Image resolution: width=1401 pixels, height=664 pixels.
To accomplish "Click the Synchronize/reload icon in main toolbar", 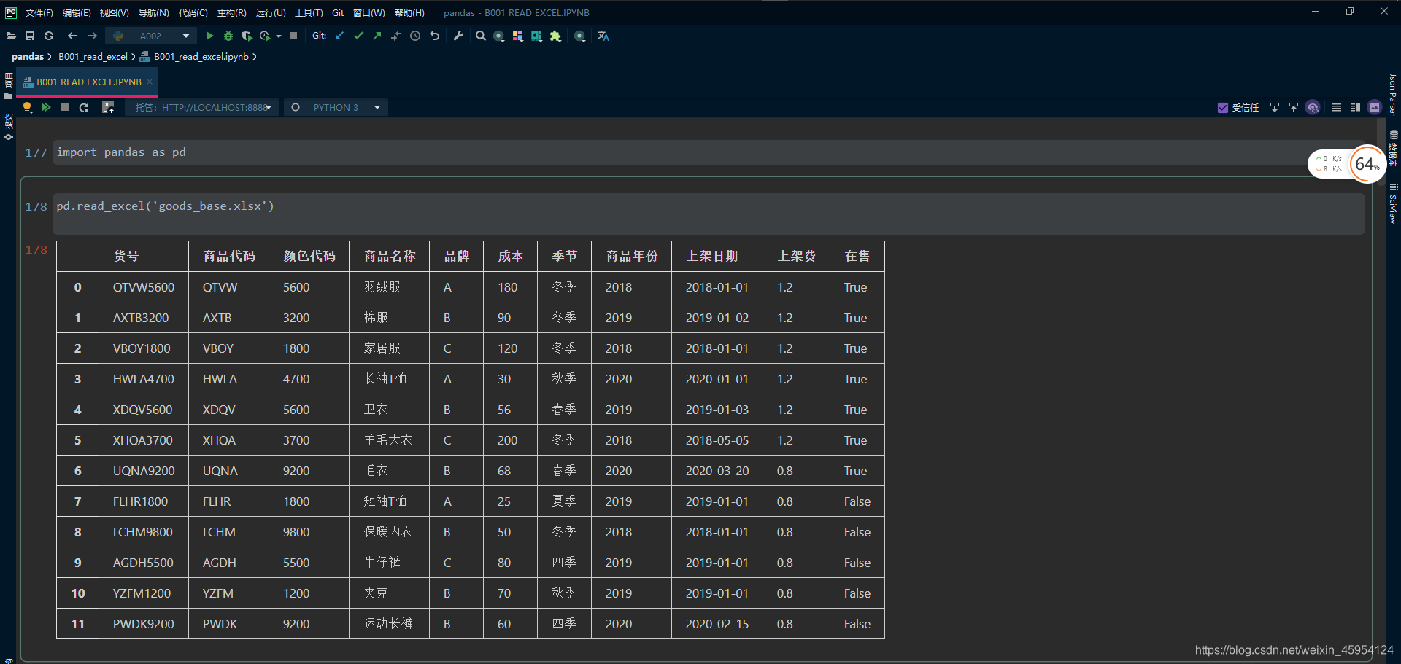I will pyautogui.click(x=49, y=36).
